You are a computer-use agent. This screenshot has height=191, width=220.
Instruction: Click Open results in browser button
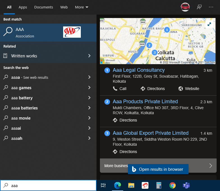(158, 169)
